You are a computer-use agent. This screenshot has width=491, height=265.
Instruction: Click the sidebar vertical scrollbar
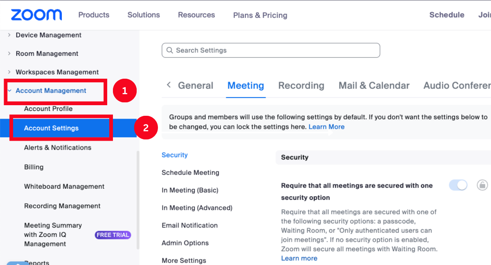[x=138, y=200]
